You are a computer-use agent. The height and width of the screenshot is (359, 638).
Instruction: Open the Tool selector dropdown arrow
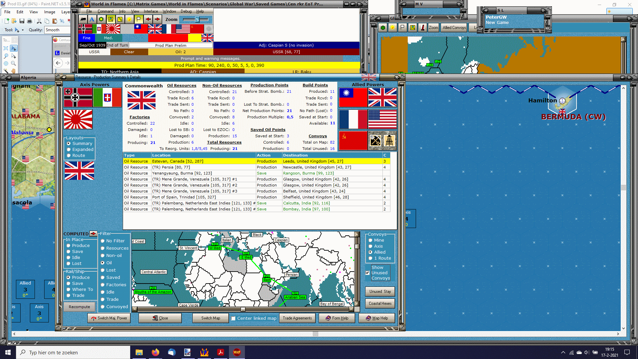23,30
